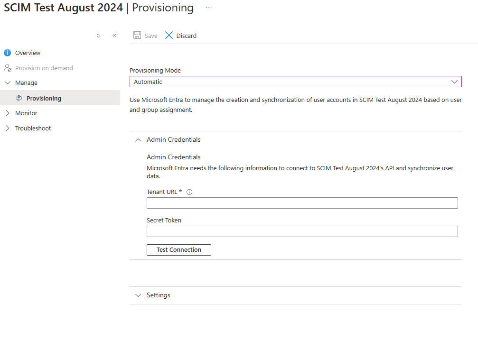Collapse the sidebar using the double-chevron icon

[114, 35]
